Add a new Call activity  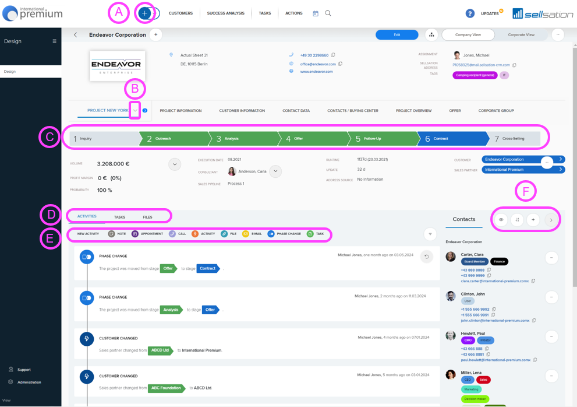[x=178, y=234]
